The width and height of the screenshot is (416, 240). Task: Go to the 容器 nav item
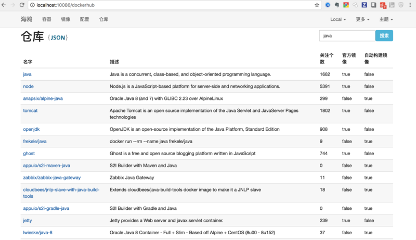(x=47, y=19)
